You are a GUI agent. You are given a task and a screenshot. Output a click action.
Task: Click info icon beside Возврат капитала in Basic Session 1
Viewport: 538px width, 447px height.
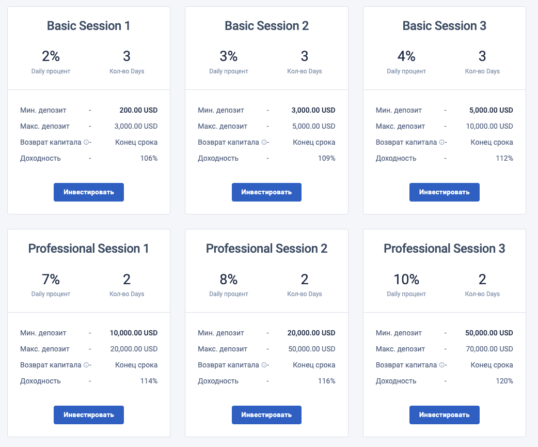[86, 142]
